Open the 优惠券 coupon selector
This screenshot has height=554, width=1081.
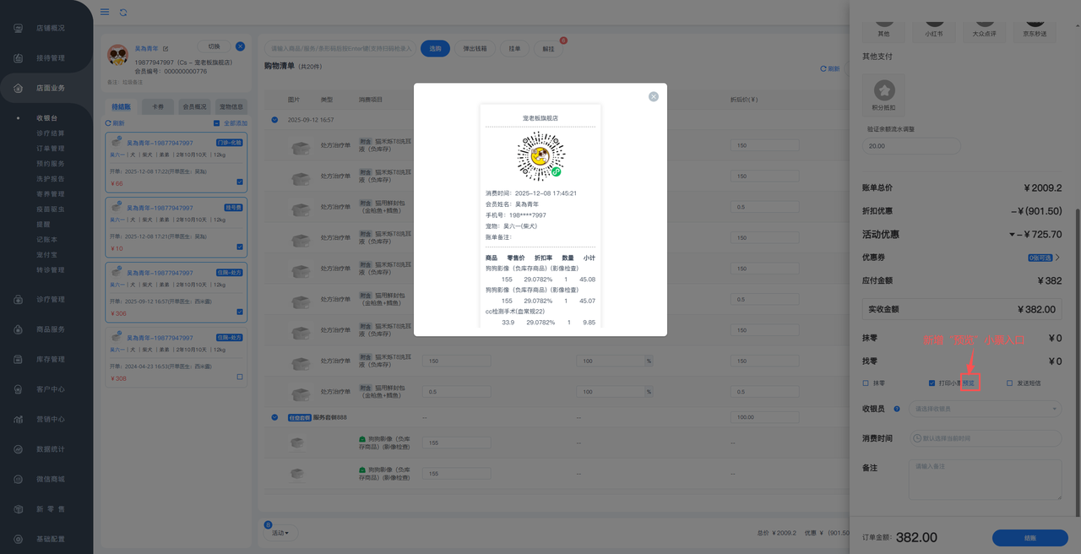click(1043, 258)
